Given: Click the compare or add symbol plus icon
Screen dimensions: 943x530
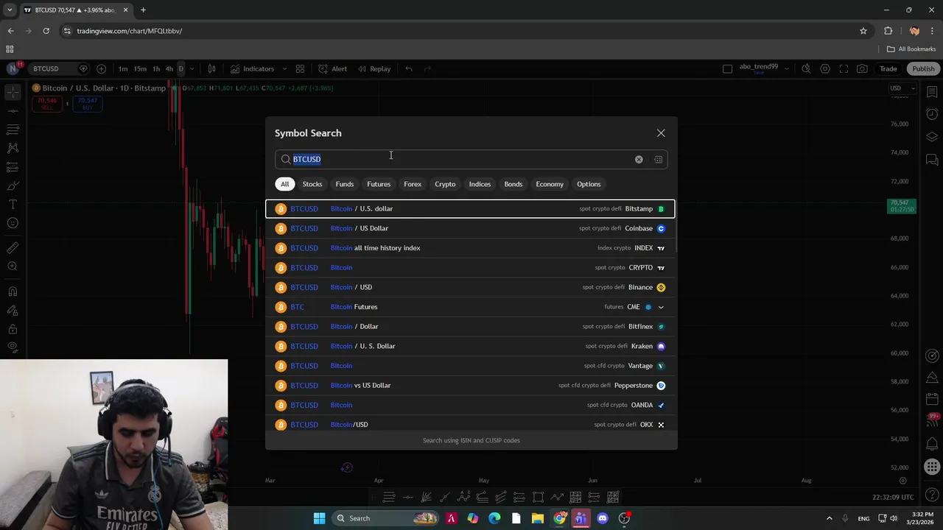Looking at the screenshot, I should click(x=102, y=68).
